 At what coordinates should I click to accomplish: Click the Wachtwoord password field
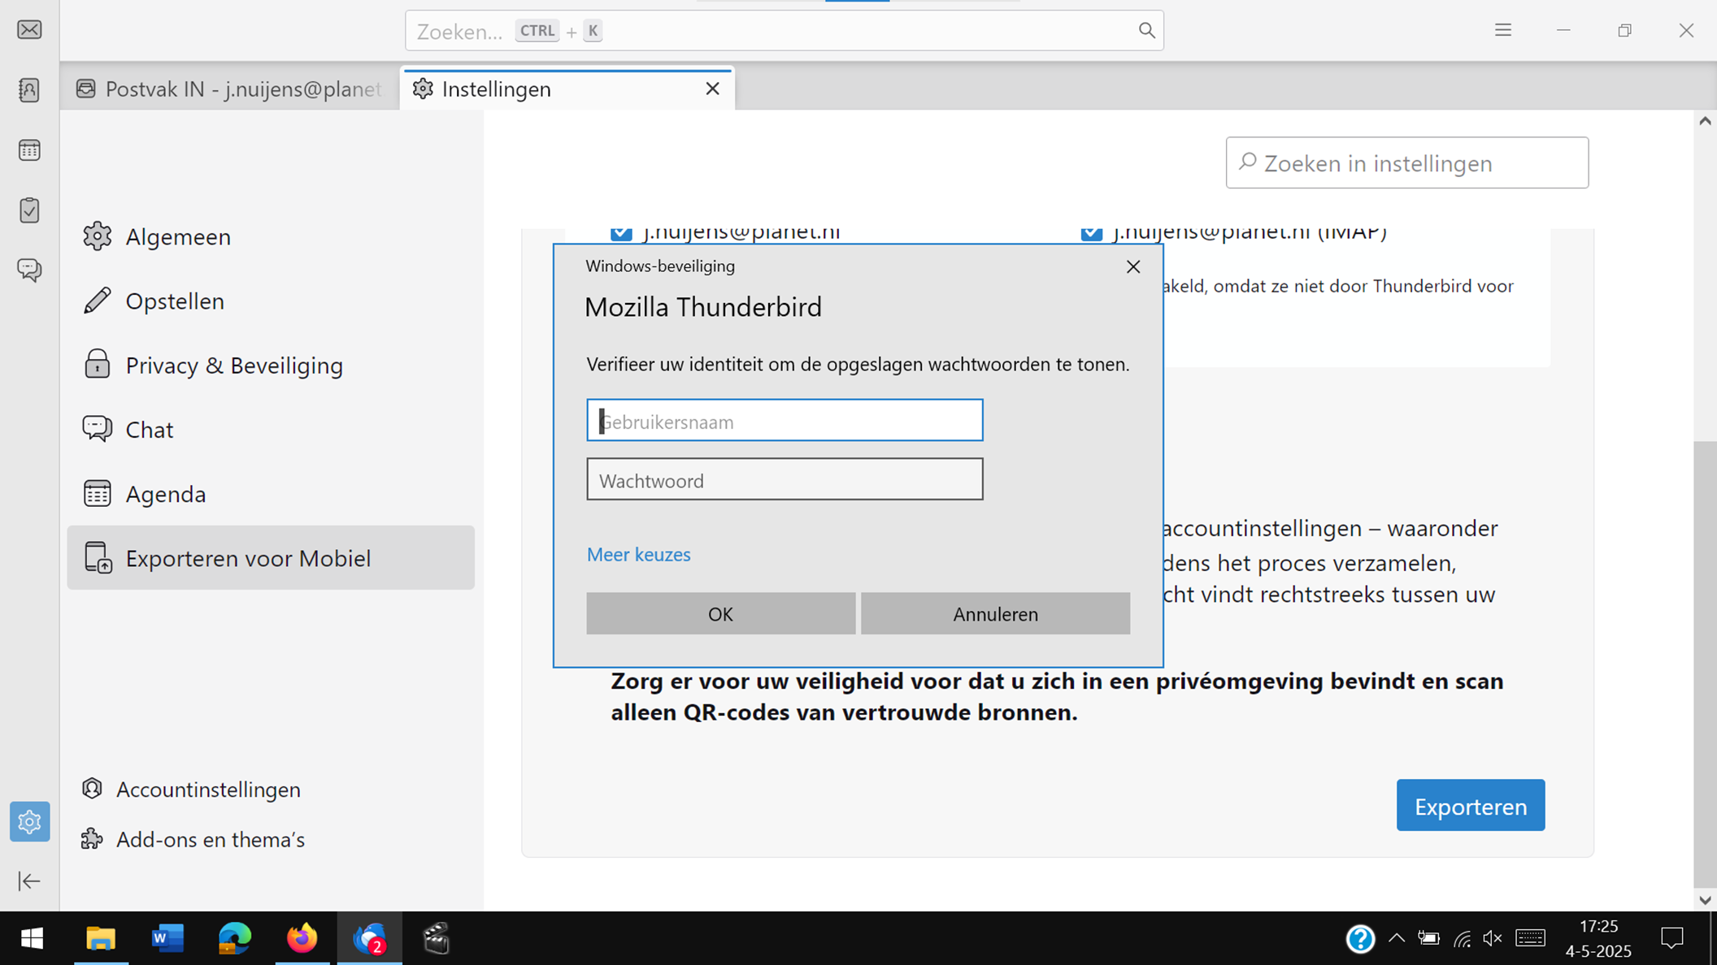click(784, 480)
